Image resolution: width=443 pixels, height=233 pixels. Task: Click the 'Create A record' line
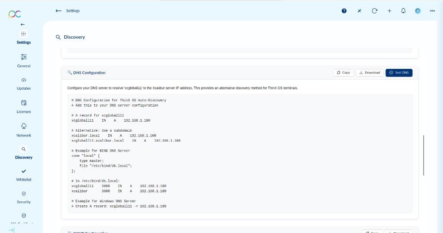(x=119, y=206)
